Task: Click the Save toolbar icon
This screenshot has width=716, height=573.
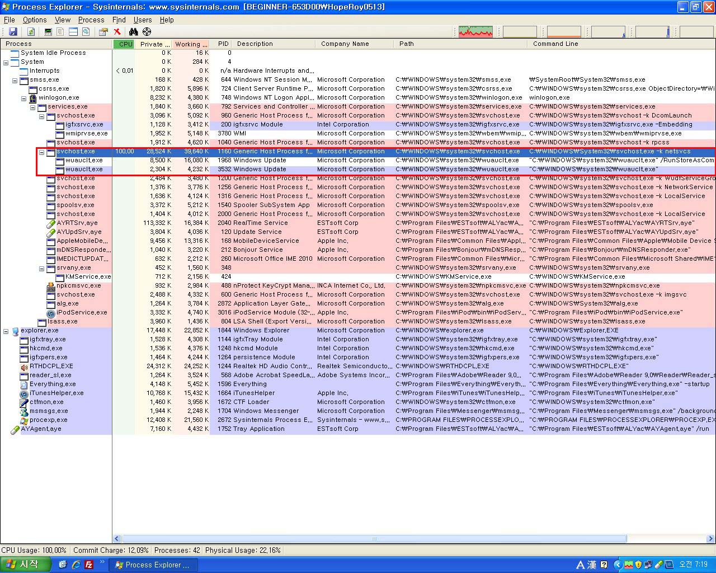Action: click(13, 32)
